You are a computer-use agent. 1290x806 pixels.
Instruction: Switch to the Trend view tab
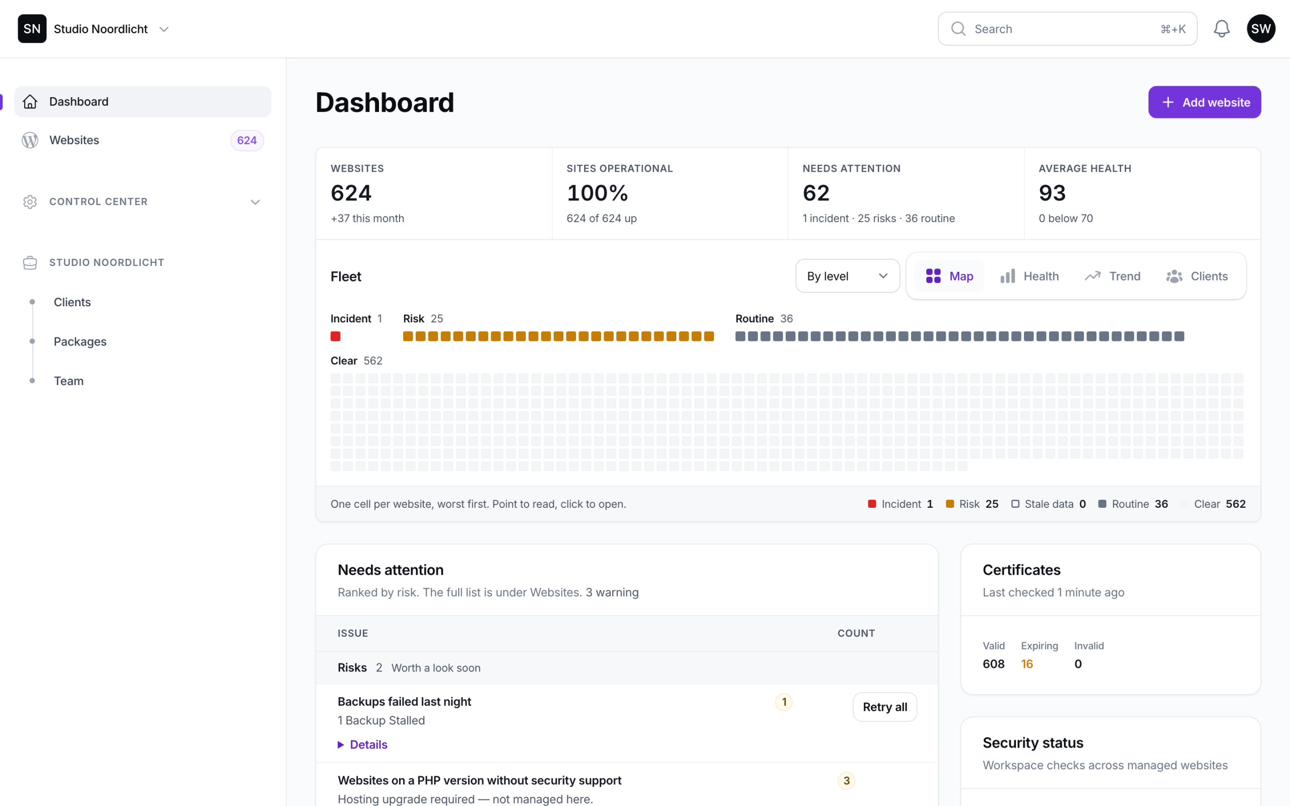pos(1113,276)
